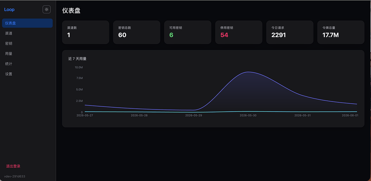Click the 10.0M y-axis label

[79, 67]
